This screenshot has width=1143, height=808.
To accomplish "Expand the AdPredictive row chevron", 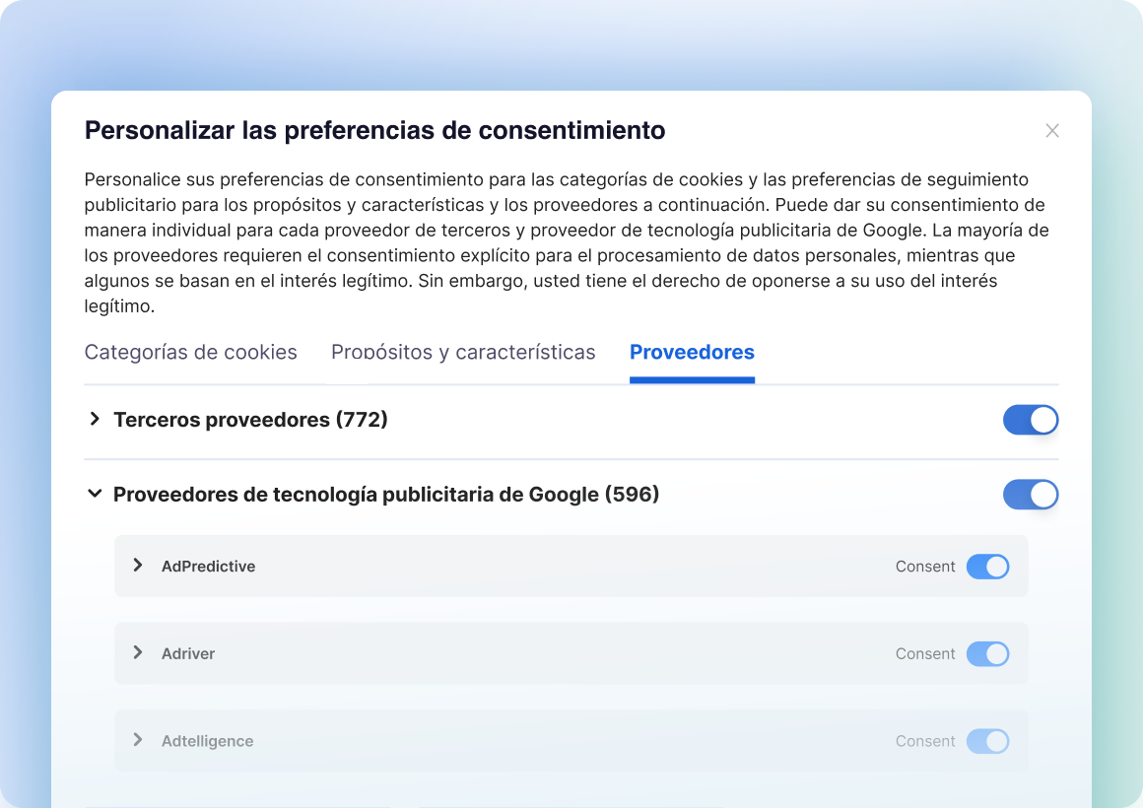I will 138,566.
